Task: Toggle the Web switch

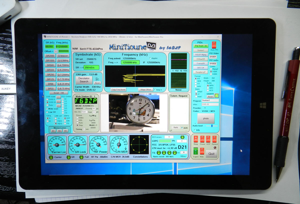Action: [202, 151]
